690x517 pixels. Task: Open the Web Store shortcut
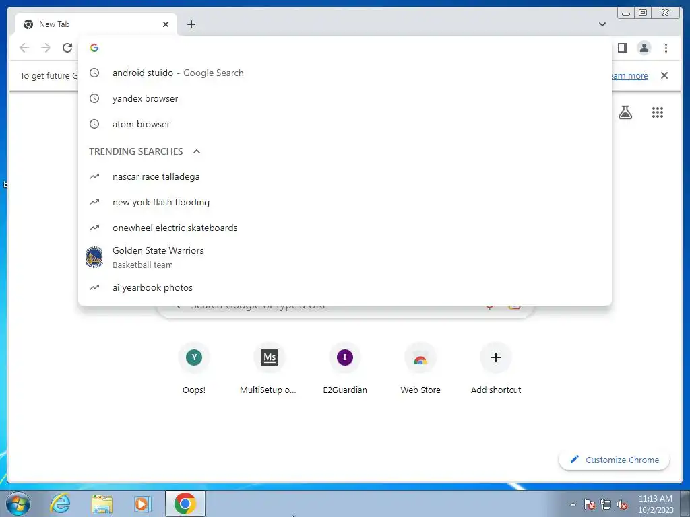point(420,368)
